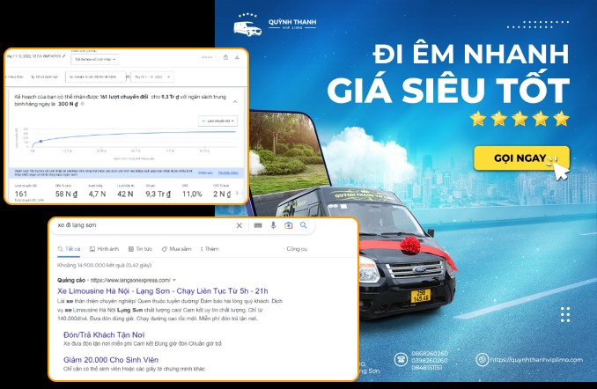Click the phone icon on the banner

[401, 359]
